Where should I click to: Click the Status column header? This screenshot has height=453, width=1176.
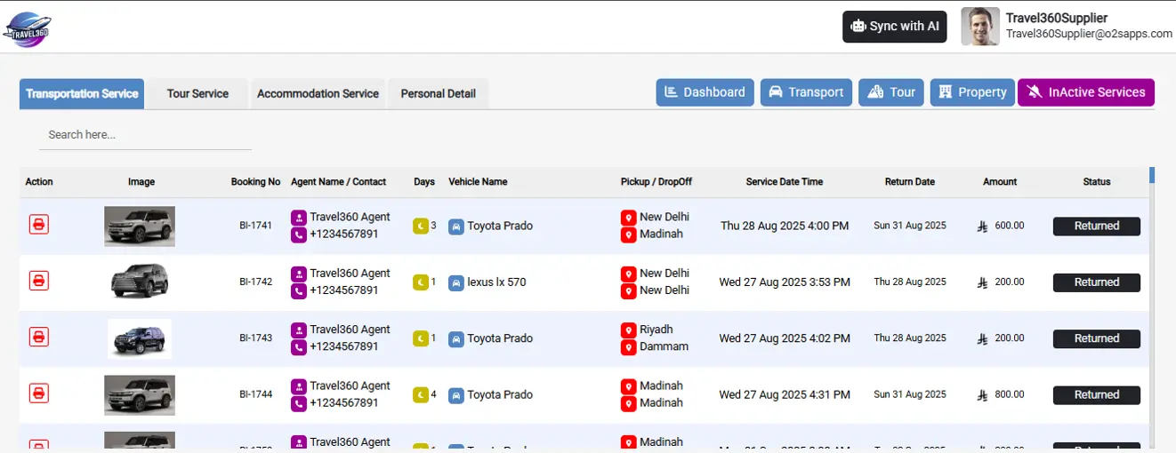click(1097, 181)
